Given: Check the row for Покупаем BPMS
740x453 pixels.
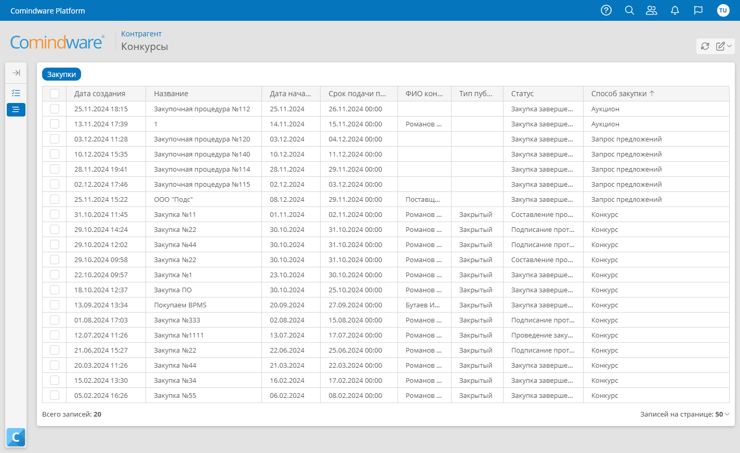Looking at the screenshot, I should 55,305.
